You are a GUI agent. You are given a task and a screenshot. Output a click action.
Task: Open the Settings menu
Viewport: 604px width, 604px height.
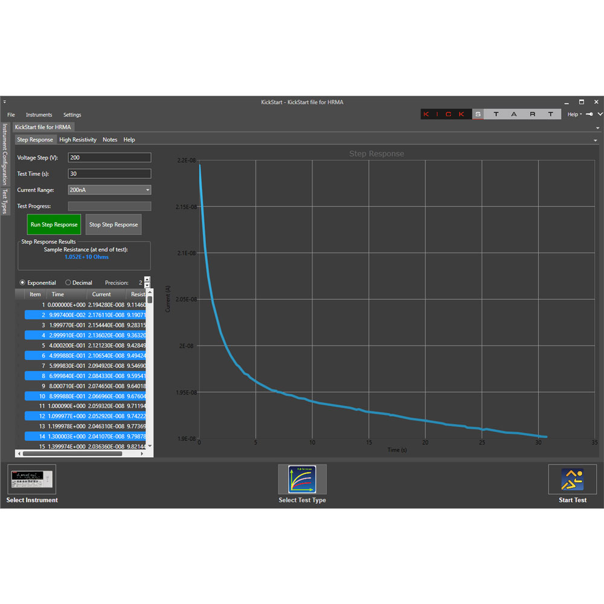[72, 115]
